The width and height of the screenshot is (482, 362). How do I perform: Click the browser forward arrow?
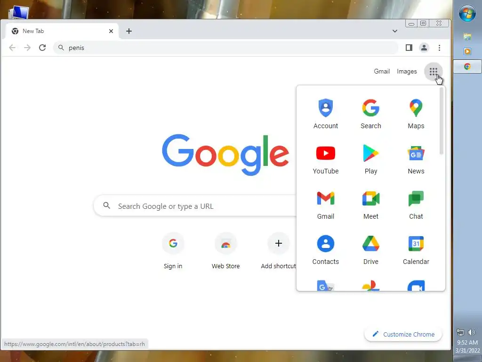click(27, 48)
